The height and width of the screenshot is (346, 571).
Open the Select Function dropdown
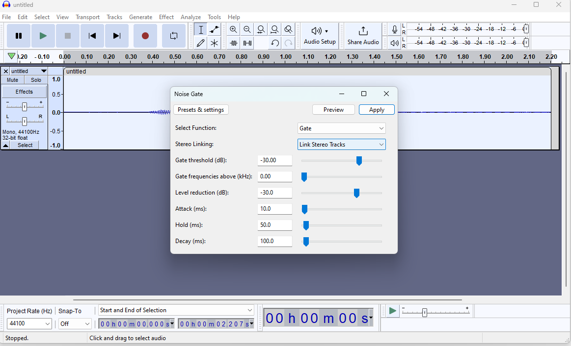tap(341, 128)
